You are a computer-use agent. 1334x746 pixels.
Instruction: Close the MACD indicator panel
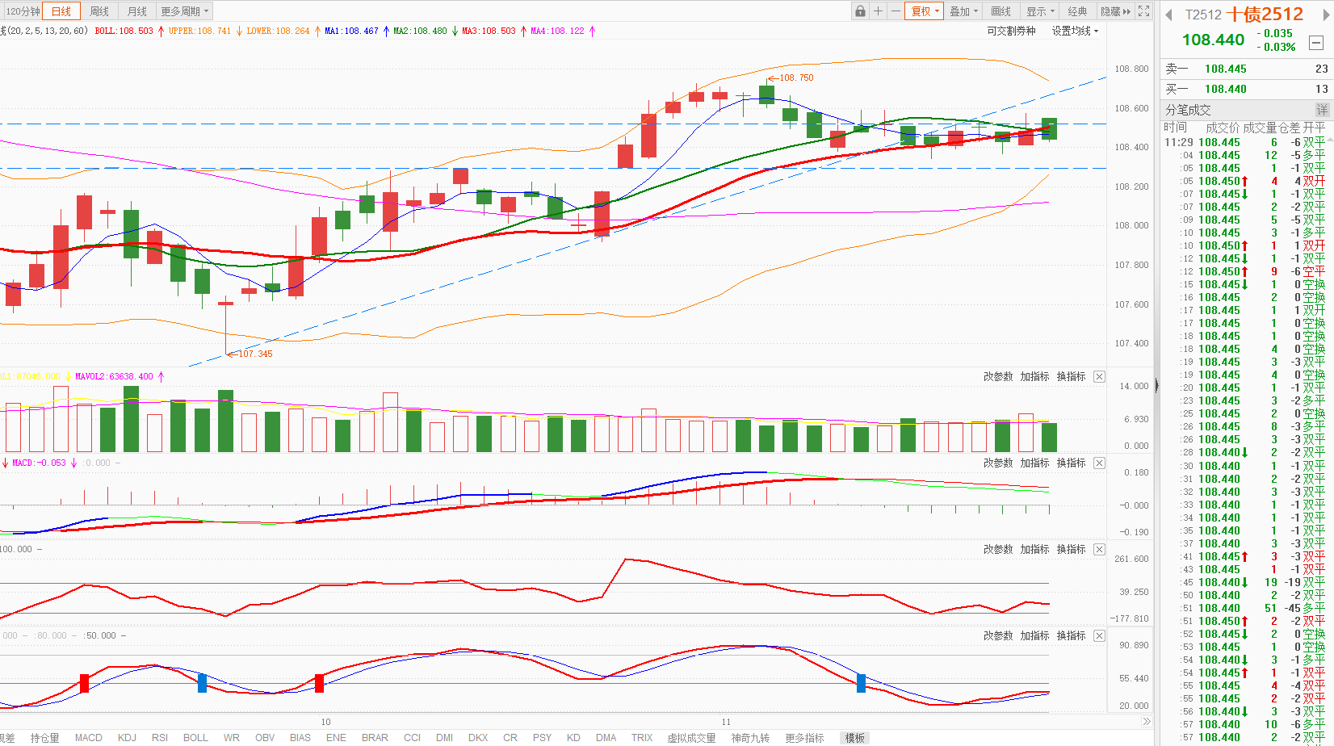tap(1099, 463)
